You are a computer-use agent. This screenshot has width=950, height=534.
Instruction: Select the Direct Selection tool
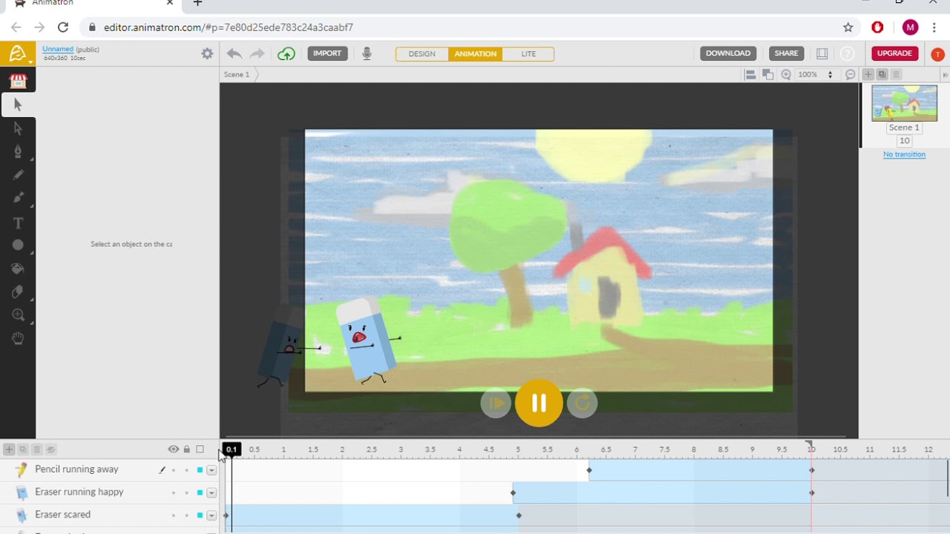[18, 128]
